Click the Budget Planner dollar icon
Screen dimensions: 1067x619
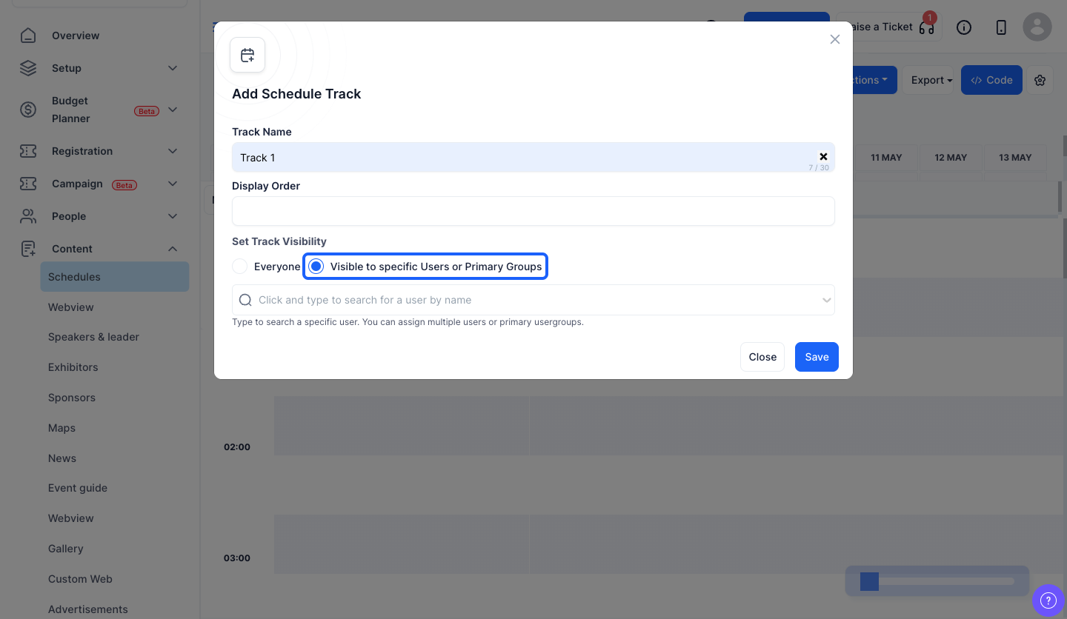coord(28,110)
